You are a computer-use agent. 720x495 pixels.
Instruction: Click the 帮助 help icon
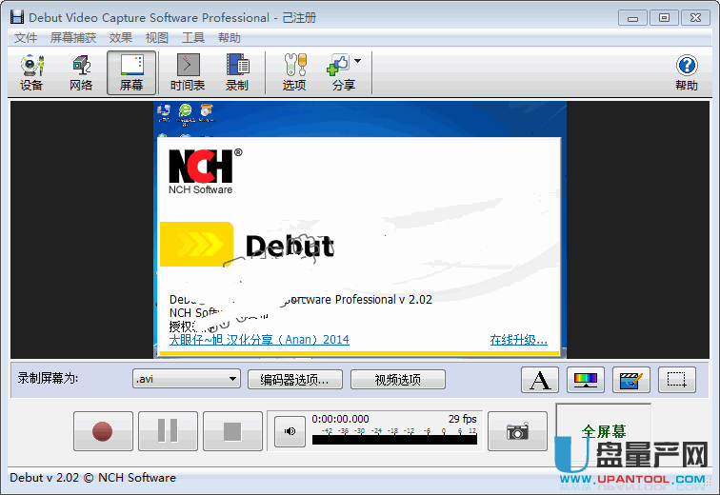click(687, 72)
